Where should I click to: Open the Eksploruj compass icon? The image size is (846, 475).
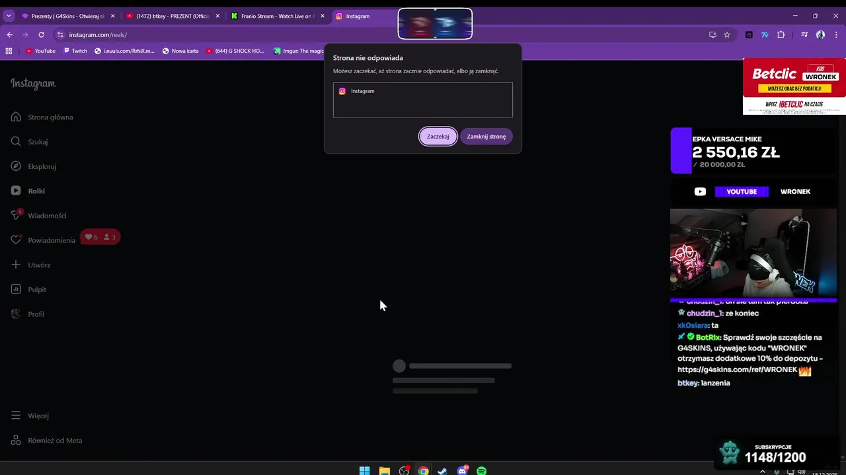16,166
